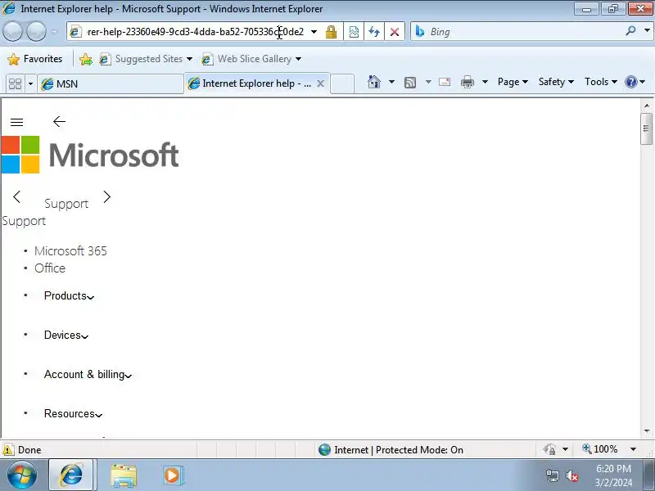
Task: Switch to the MSN tab
Action: click(x=111, y=84)
